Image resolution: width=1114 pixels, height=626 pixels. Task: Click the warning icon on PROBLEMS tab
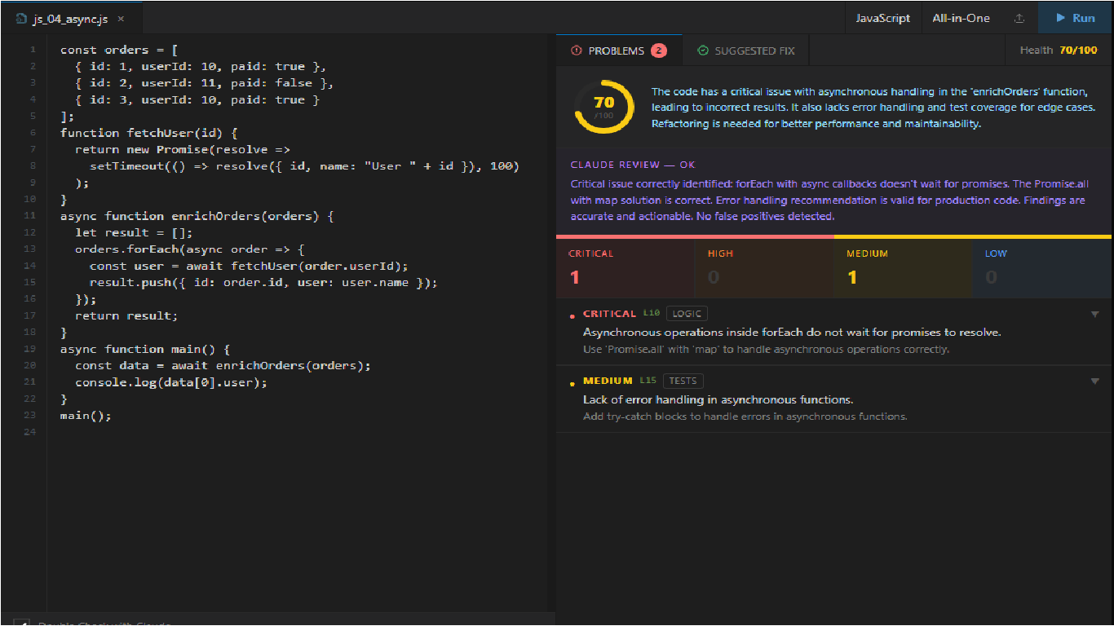577,51
